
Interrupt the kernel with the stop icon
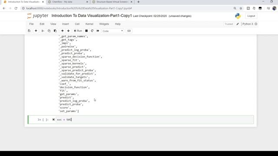coord(86,31)
